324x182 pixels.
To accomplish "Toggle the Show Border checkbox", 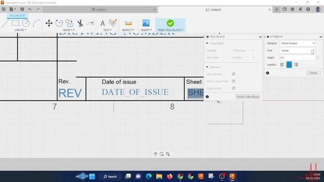I will [233, 74].
